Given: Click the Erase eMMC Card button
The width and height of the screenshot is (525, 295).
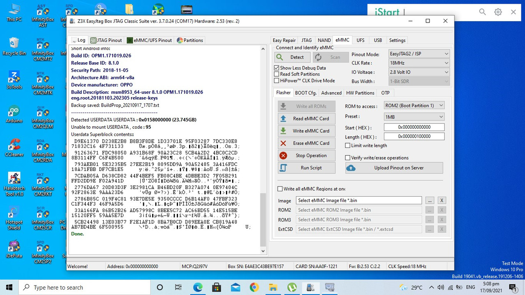Looking at the screenshot, I should [x=306, y=143].
